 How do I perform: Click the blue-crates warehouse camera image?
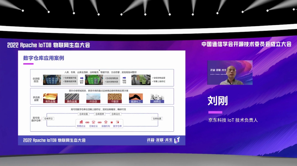52,80
